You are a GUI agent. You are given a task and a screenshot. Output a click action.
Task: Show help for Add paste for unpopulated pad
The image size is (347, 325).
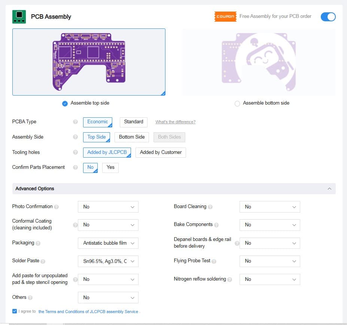point(76,279)
